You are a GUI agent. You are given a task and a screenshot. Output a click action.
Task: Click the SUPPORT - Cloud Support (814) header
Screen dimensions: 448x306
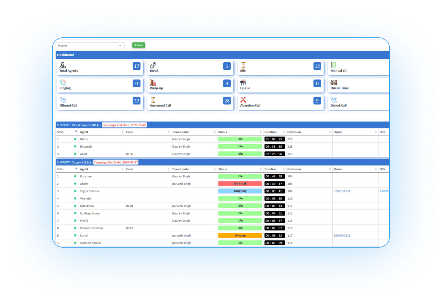point(78,125)
